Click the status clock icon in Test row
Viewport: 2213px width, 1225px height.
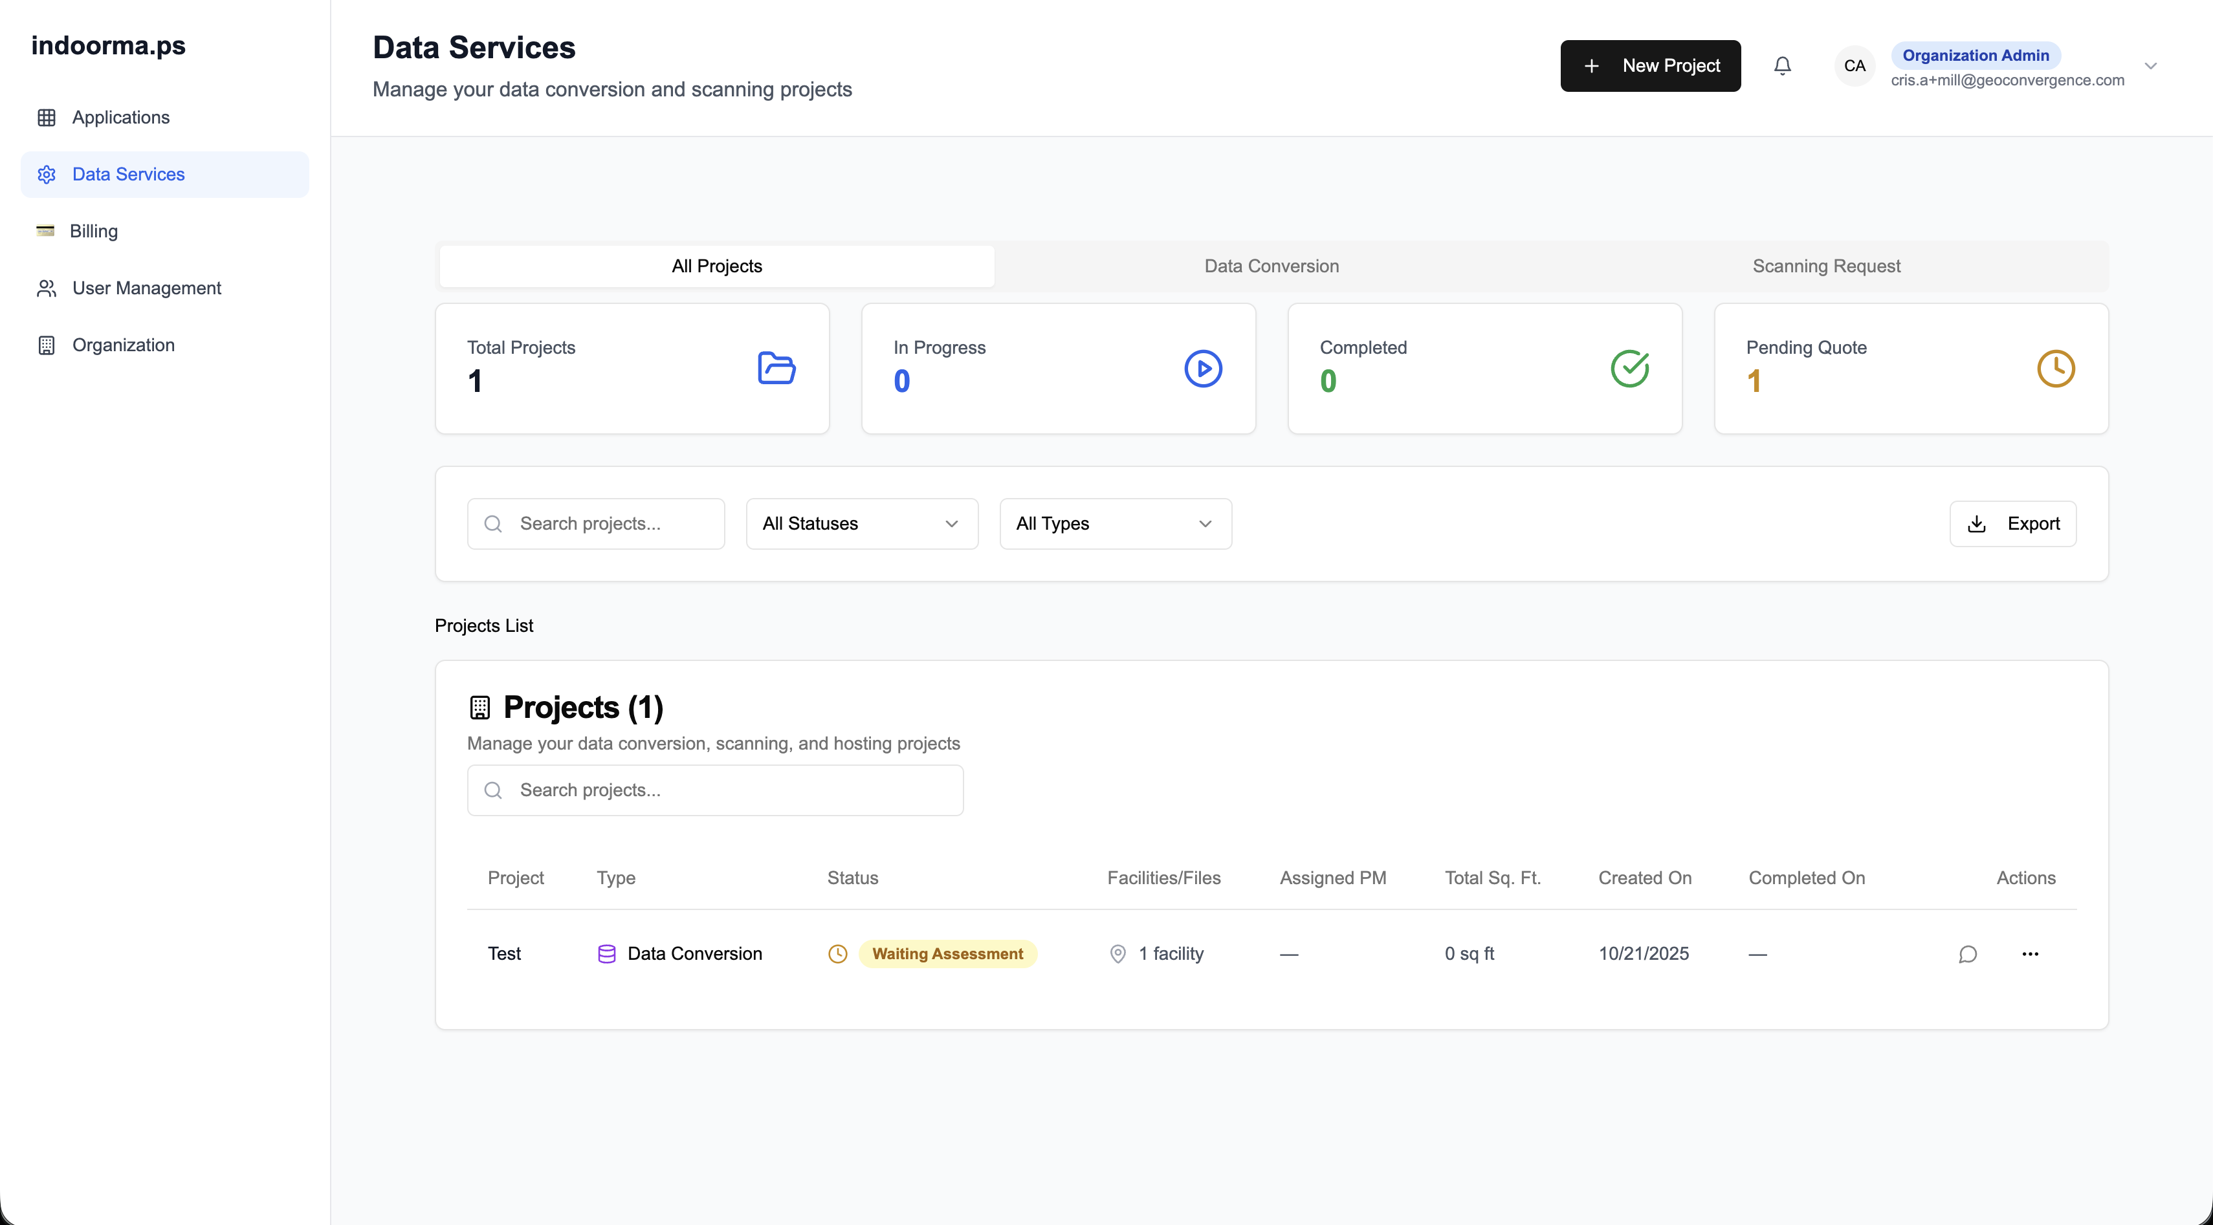[837, 954]
